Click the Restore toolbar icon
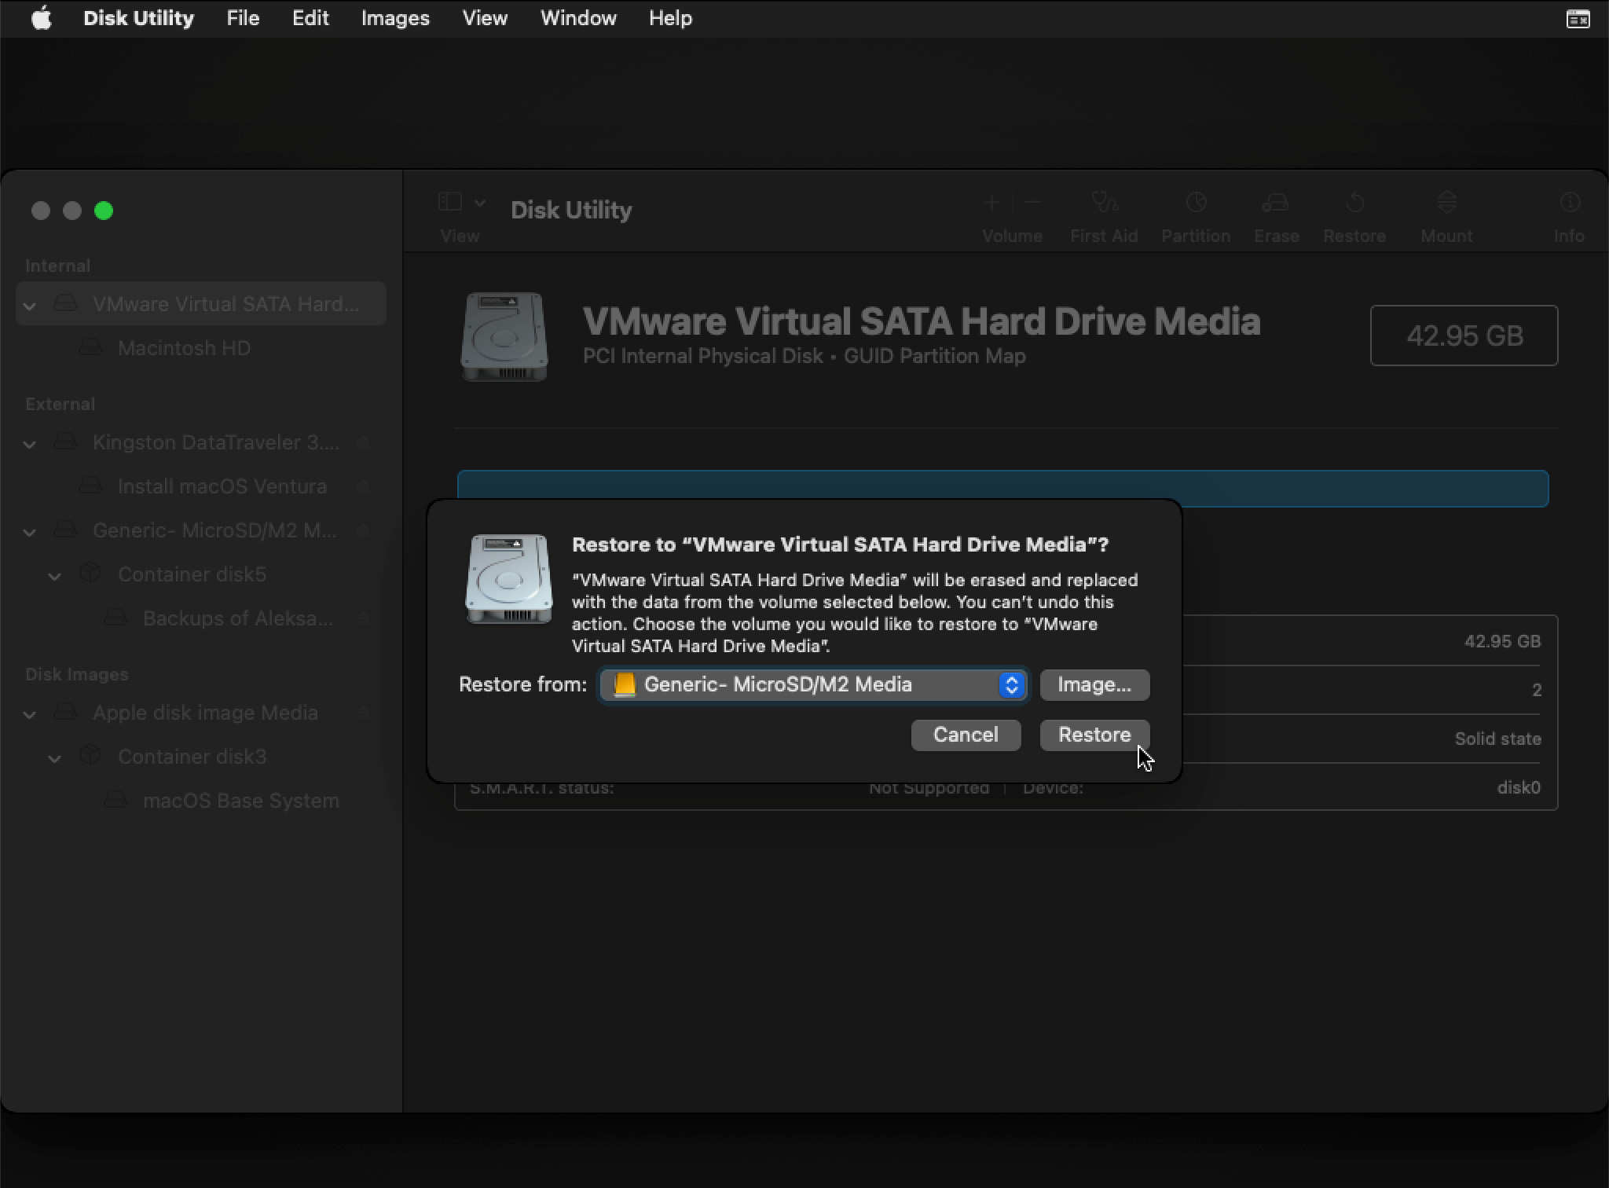The image size is (1609, 1188). pyautogui.click(x=1354, y=203)
